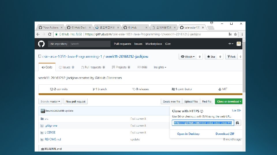Copy clone URL with the clipboard icon
Viewport: 277px width, 155px height.
click(x=237, y=123)
